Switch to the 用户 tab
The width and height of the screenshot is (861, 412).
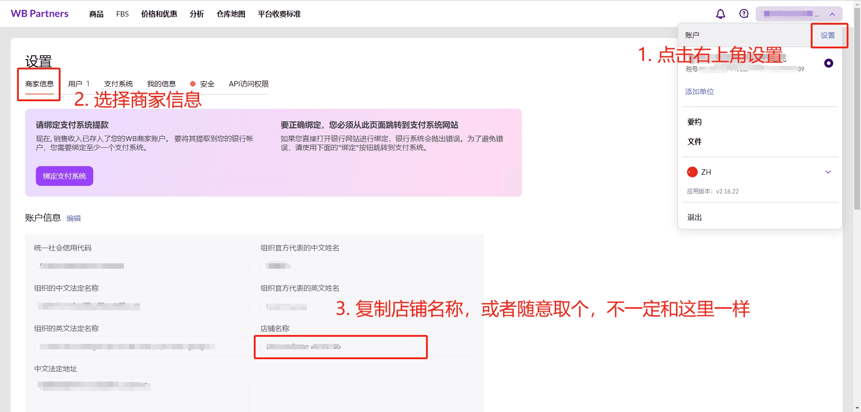[x=79, y=84]
